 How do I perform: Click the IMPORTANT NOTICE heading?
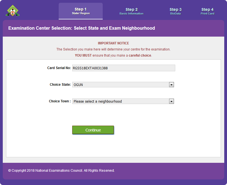click(114, 43)
